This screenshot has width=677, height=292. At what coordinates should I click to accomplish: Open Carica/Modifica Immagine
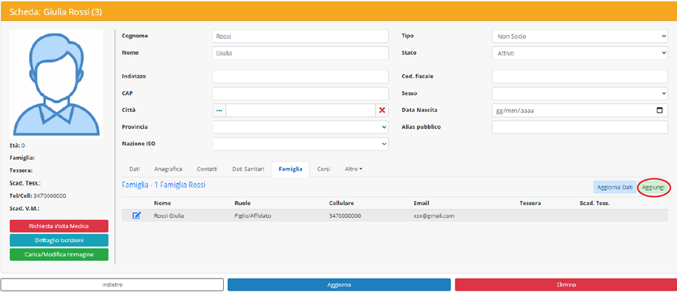[x=59, y=254]
